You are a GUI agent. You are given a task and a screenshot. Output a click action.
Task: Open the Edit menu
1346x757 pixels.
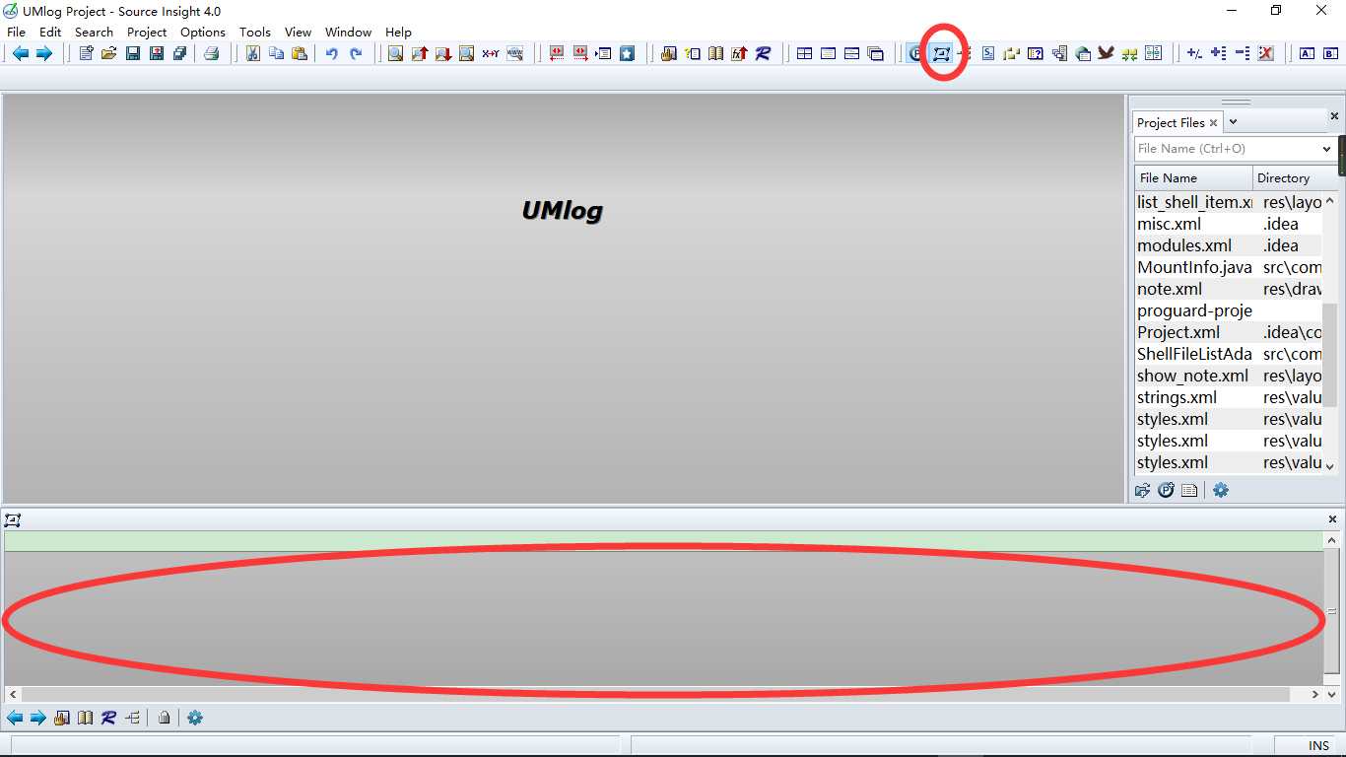click(50, 32)
